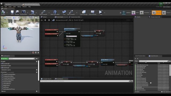Expand the toolbar overflow chevrons
This screenshot has height=96, width=171.
point(121,13)
